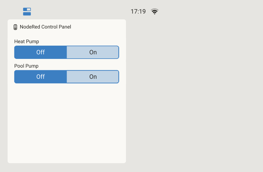The width and height of the screenshot is (263, 172).
Task: Select the two-bar toggle icon in header
Action: [x=27, y=12]
